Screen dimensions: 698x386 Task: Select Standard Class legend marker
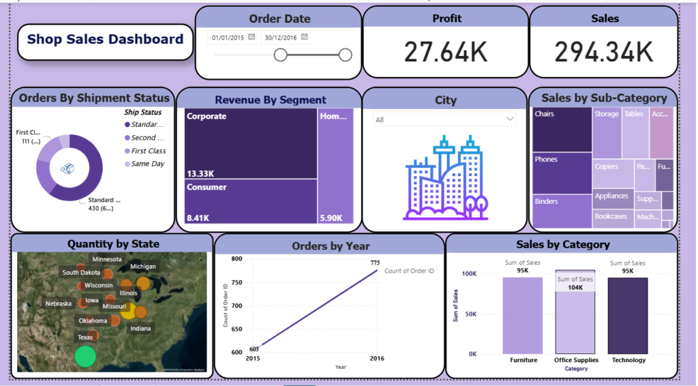pos(127,125)
